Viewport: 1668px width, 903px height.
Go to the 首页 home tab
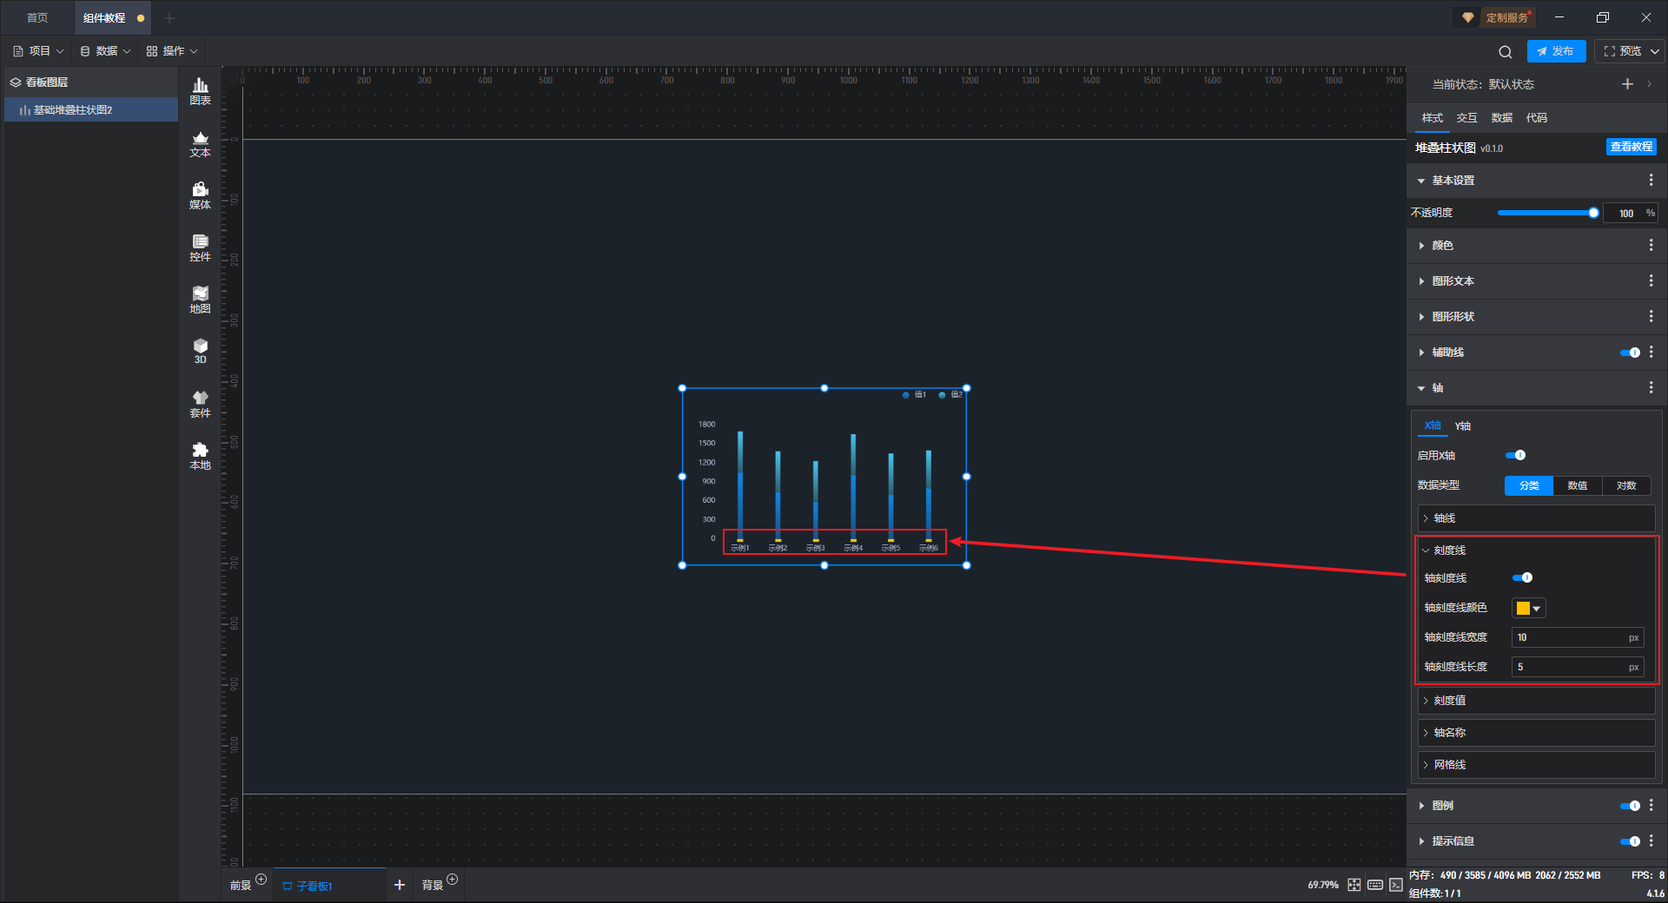[x=37, y=18]
